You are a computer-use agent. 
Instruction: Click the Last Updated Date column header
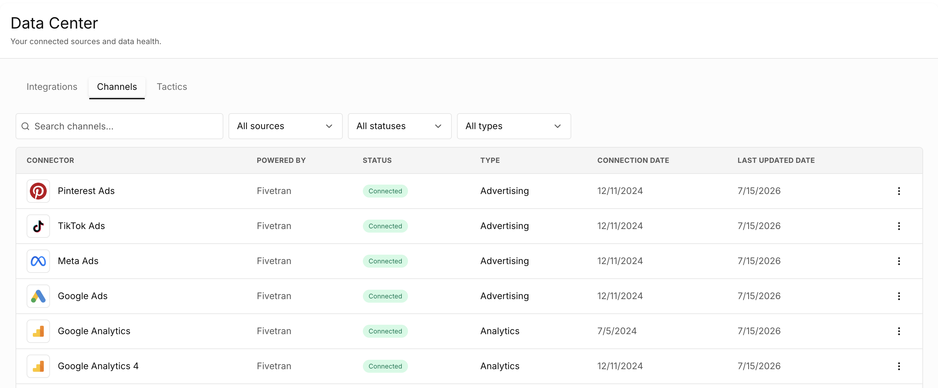coord(776,161)
